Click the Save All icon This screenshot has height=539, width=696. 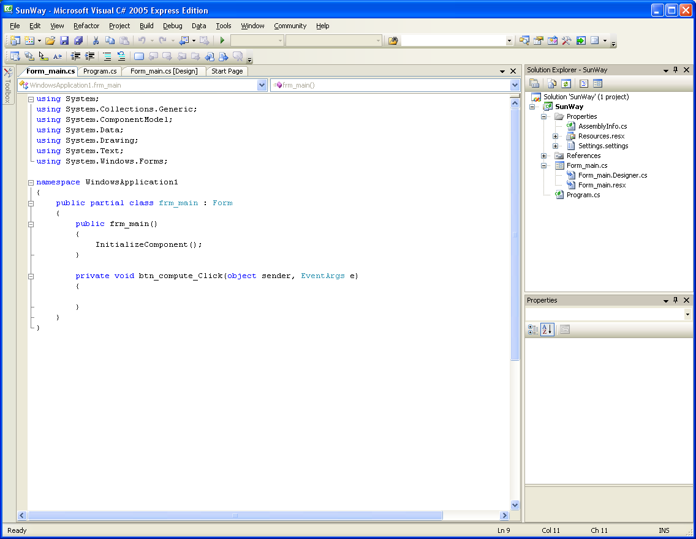[78, 41]
